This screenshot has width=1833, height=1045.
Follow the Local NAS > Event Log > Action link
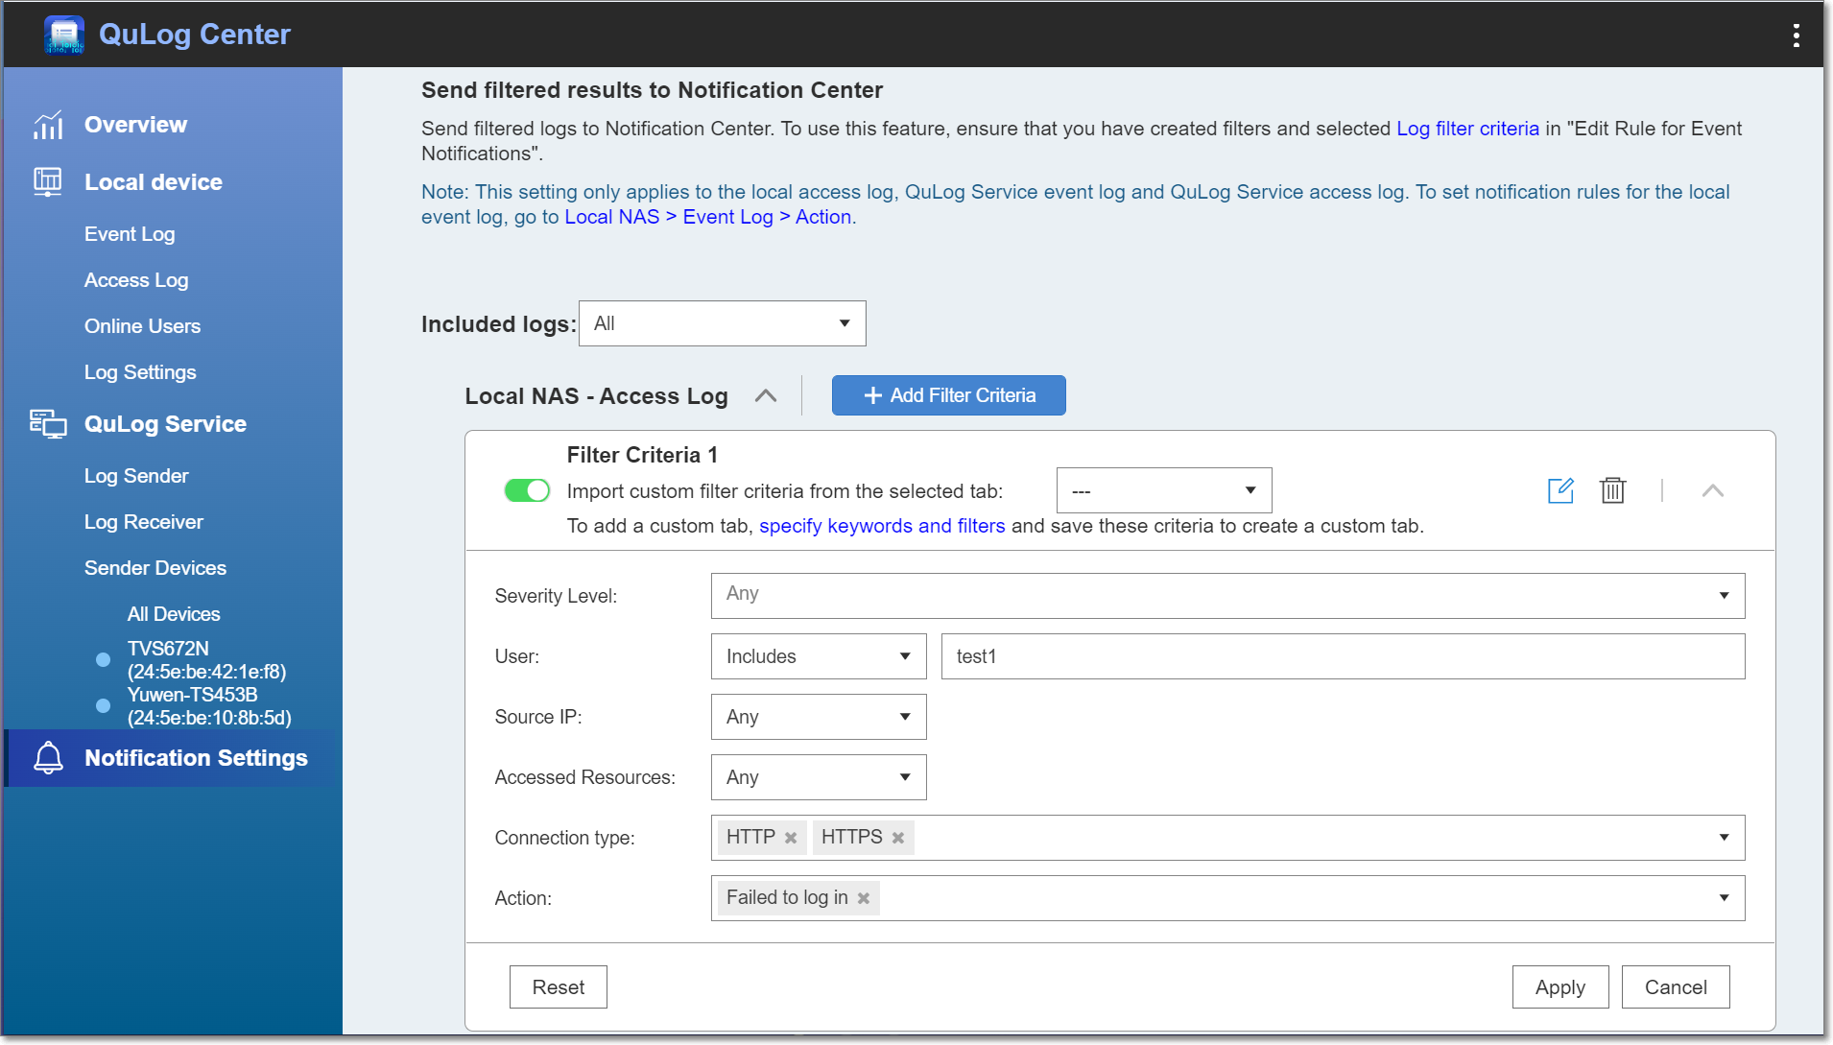pos(707,217)
